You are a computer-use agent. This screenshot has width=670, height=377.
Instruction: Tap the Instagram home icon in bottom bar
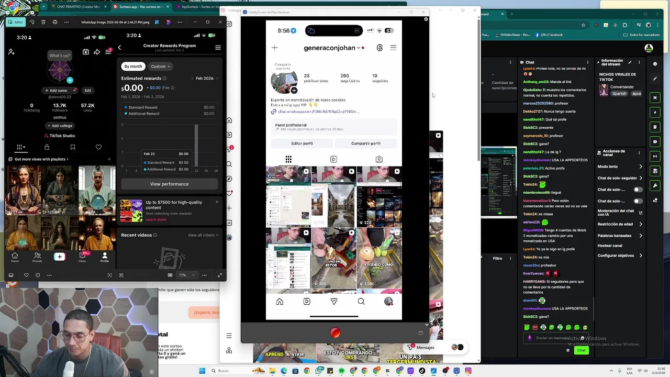[280, 302]
